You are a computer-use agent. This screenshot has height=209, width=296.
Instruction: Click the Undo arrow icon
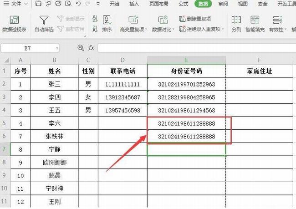point(78,3)
